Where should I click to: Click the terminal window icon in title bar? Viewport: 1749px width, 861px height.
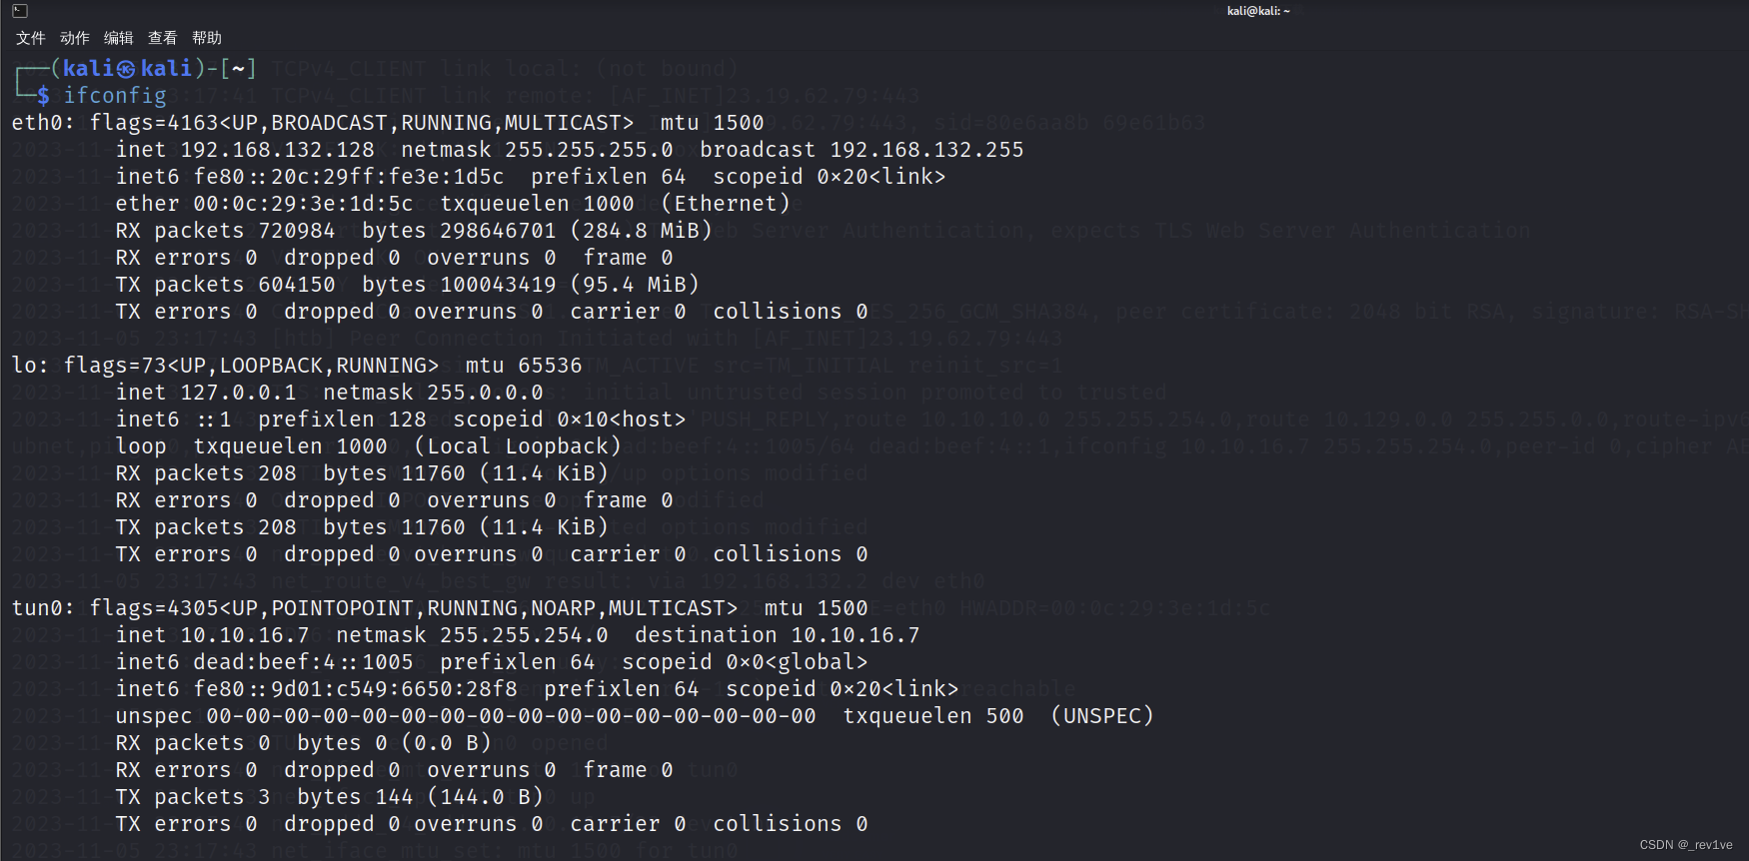pyautogui.click(x=19, y=11)
